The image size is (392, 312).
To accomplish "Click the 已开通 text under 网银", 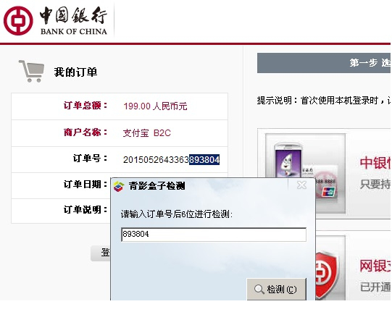I will (375, 287).
